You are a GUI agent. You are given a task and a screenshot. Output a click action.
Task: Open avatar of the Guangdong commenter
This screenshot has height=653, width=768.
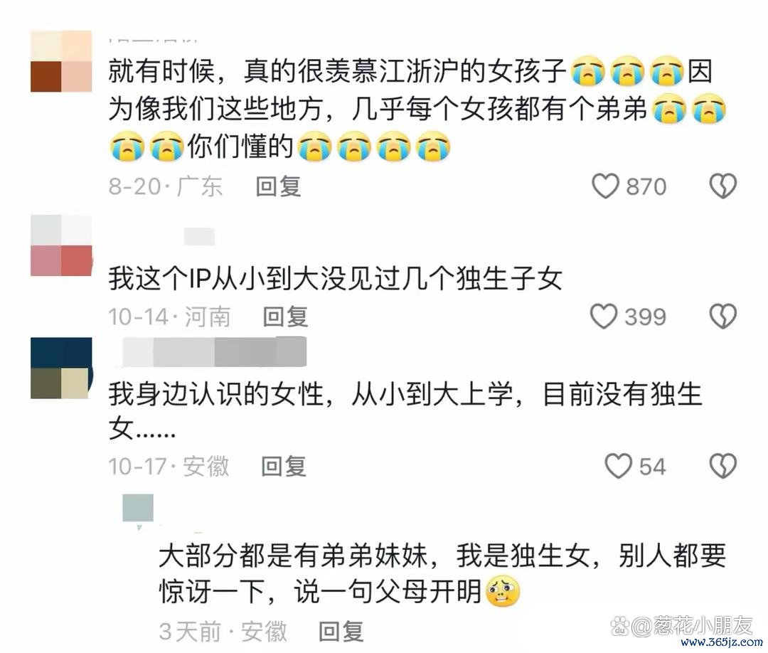(61, 61)
